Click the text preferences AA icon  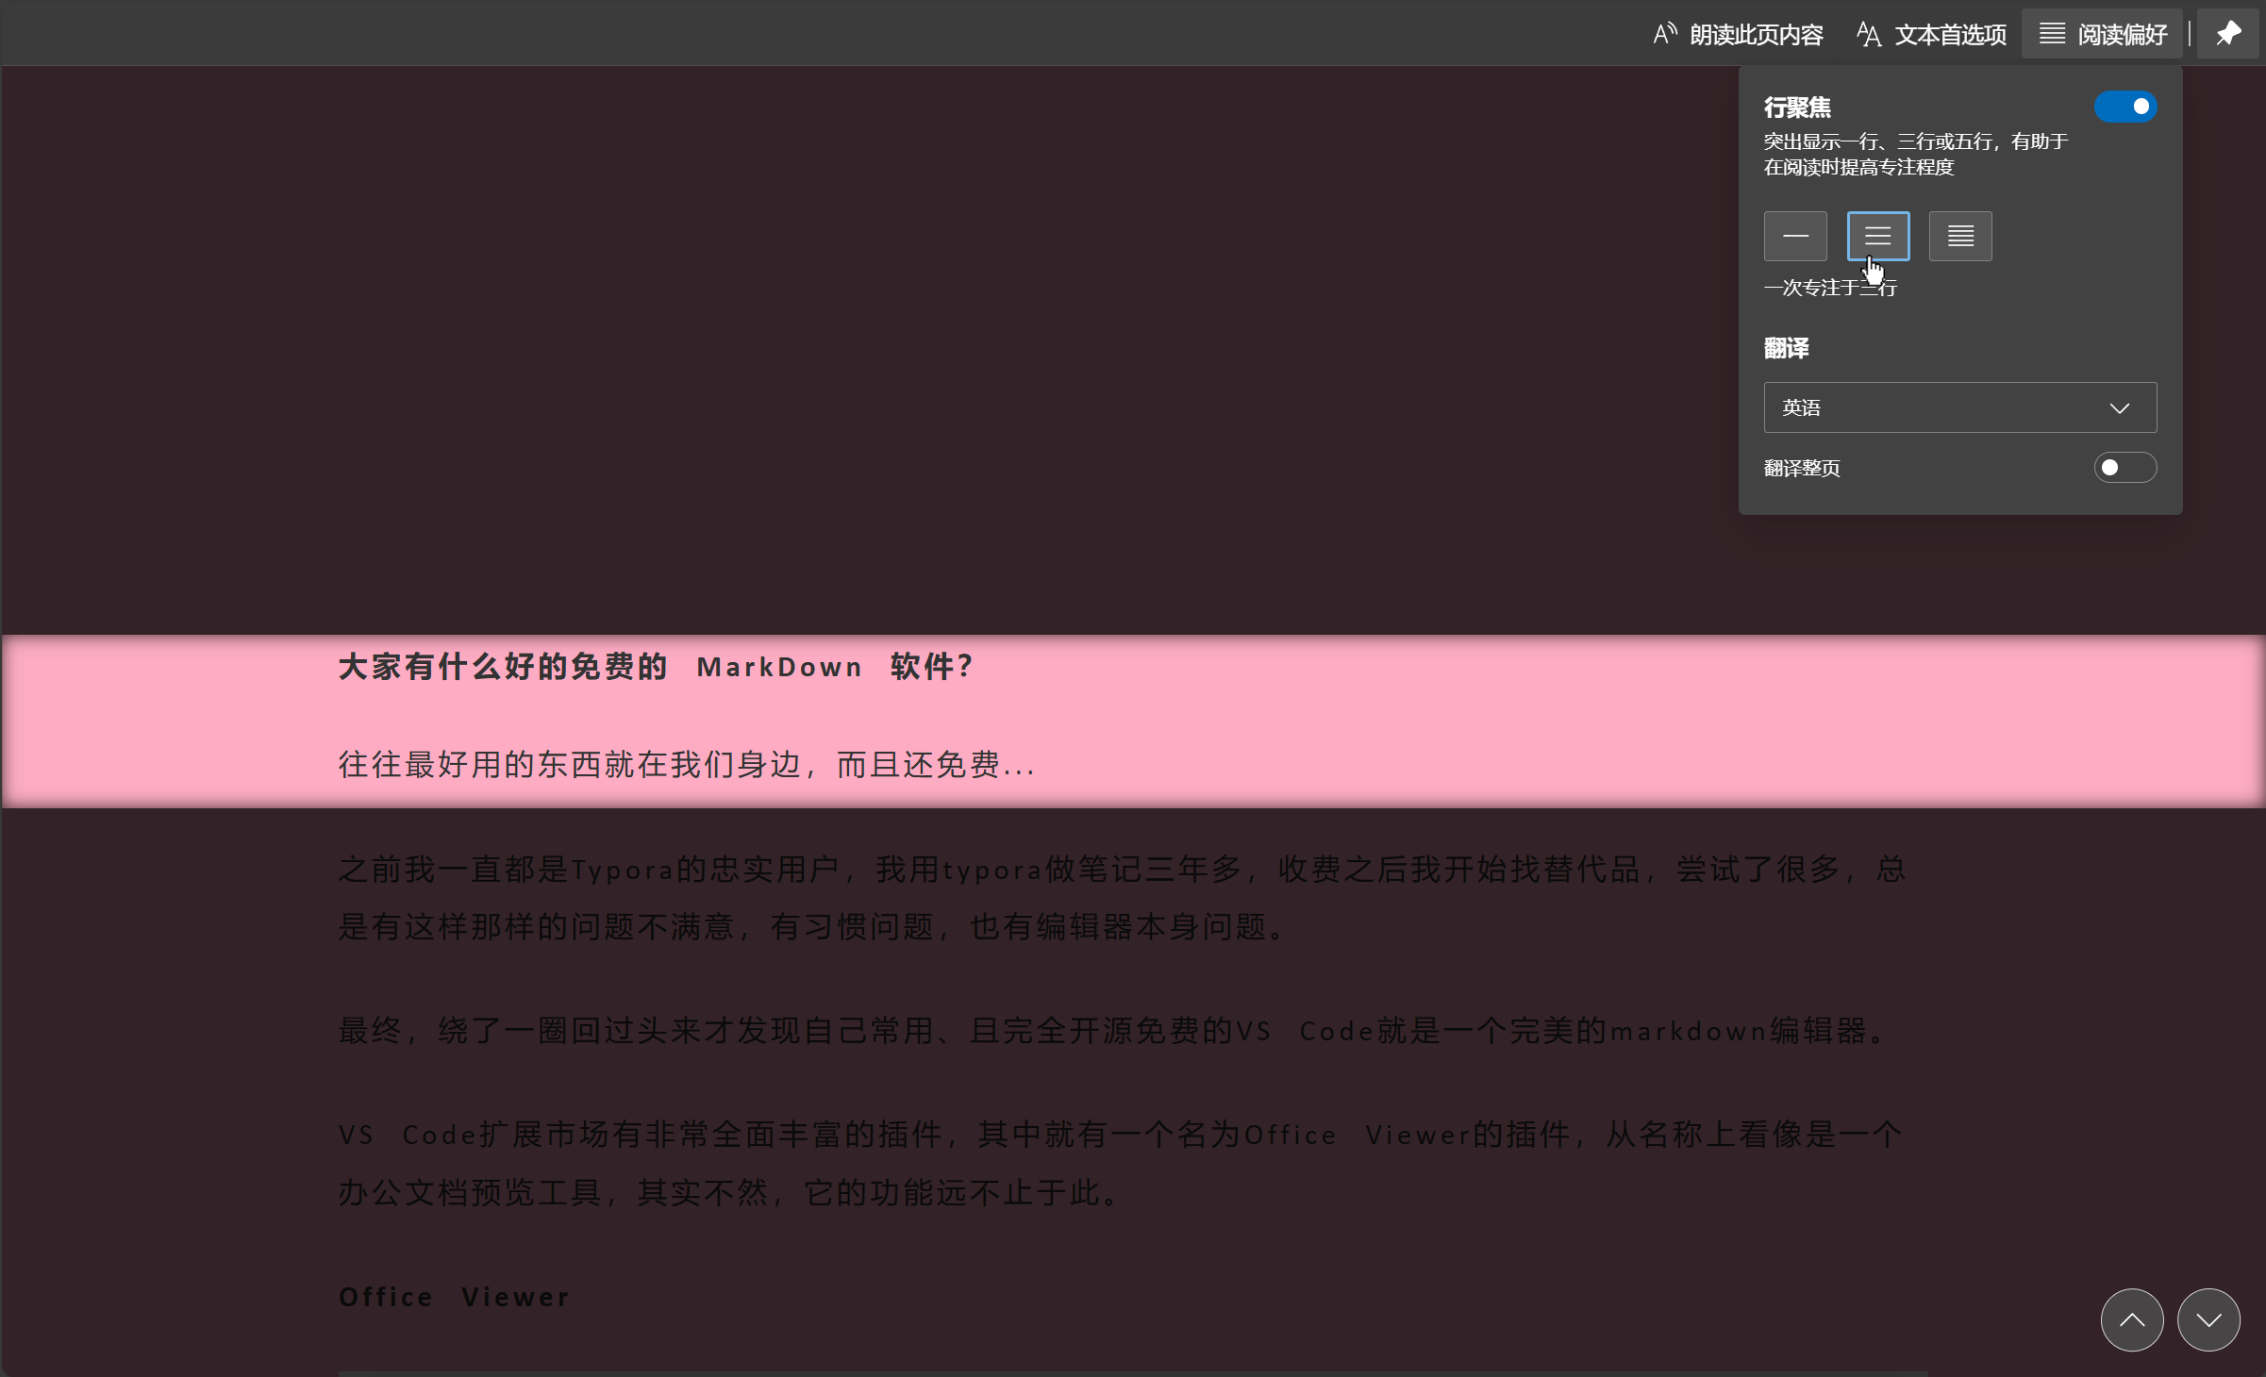click(x=1869, y=34)
